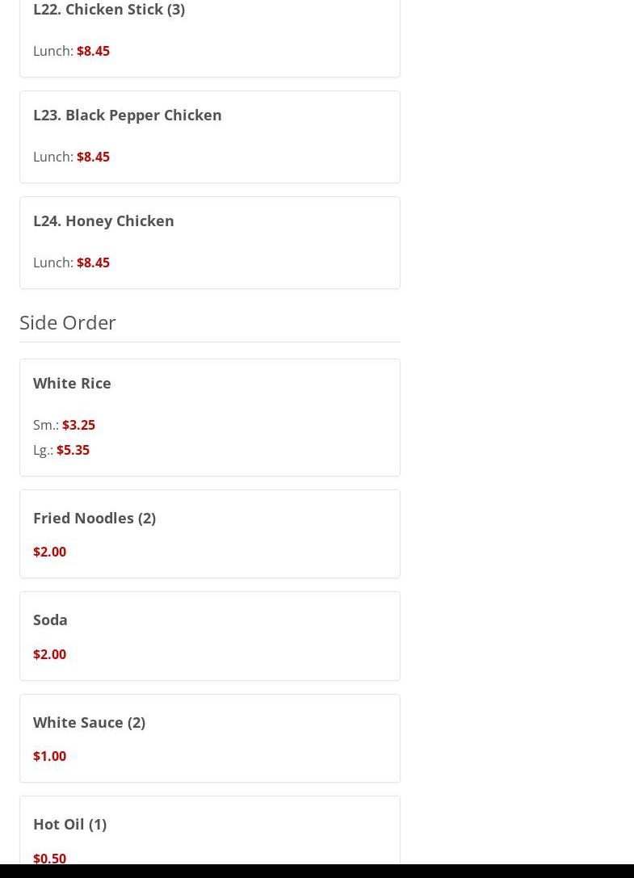Pick the large White Rice price $5.35

[73, 450]
